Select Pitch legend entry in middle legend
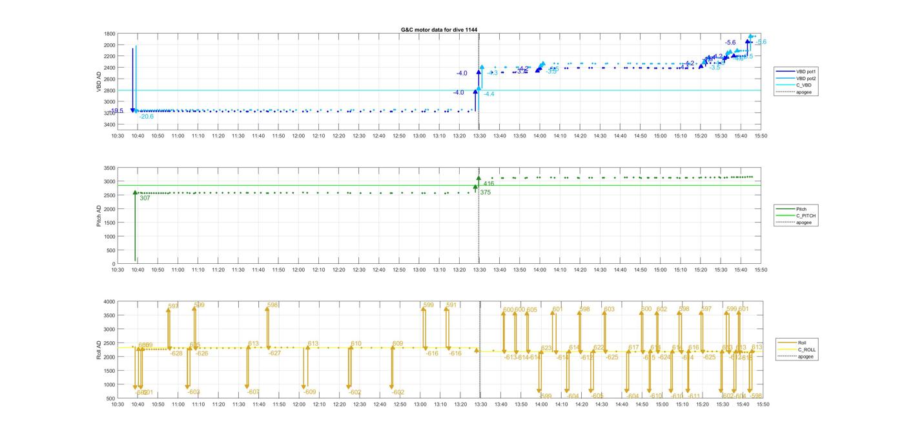This screenshot has width=904, height=447. coord(796,209)
